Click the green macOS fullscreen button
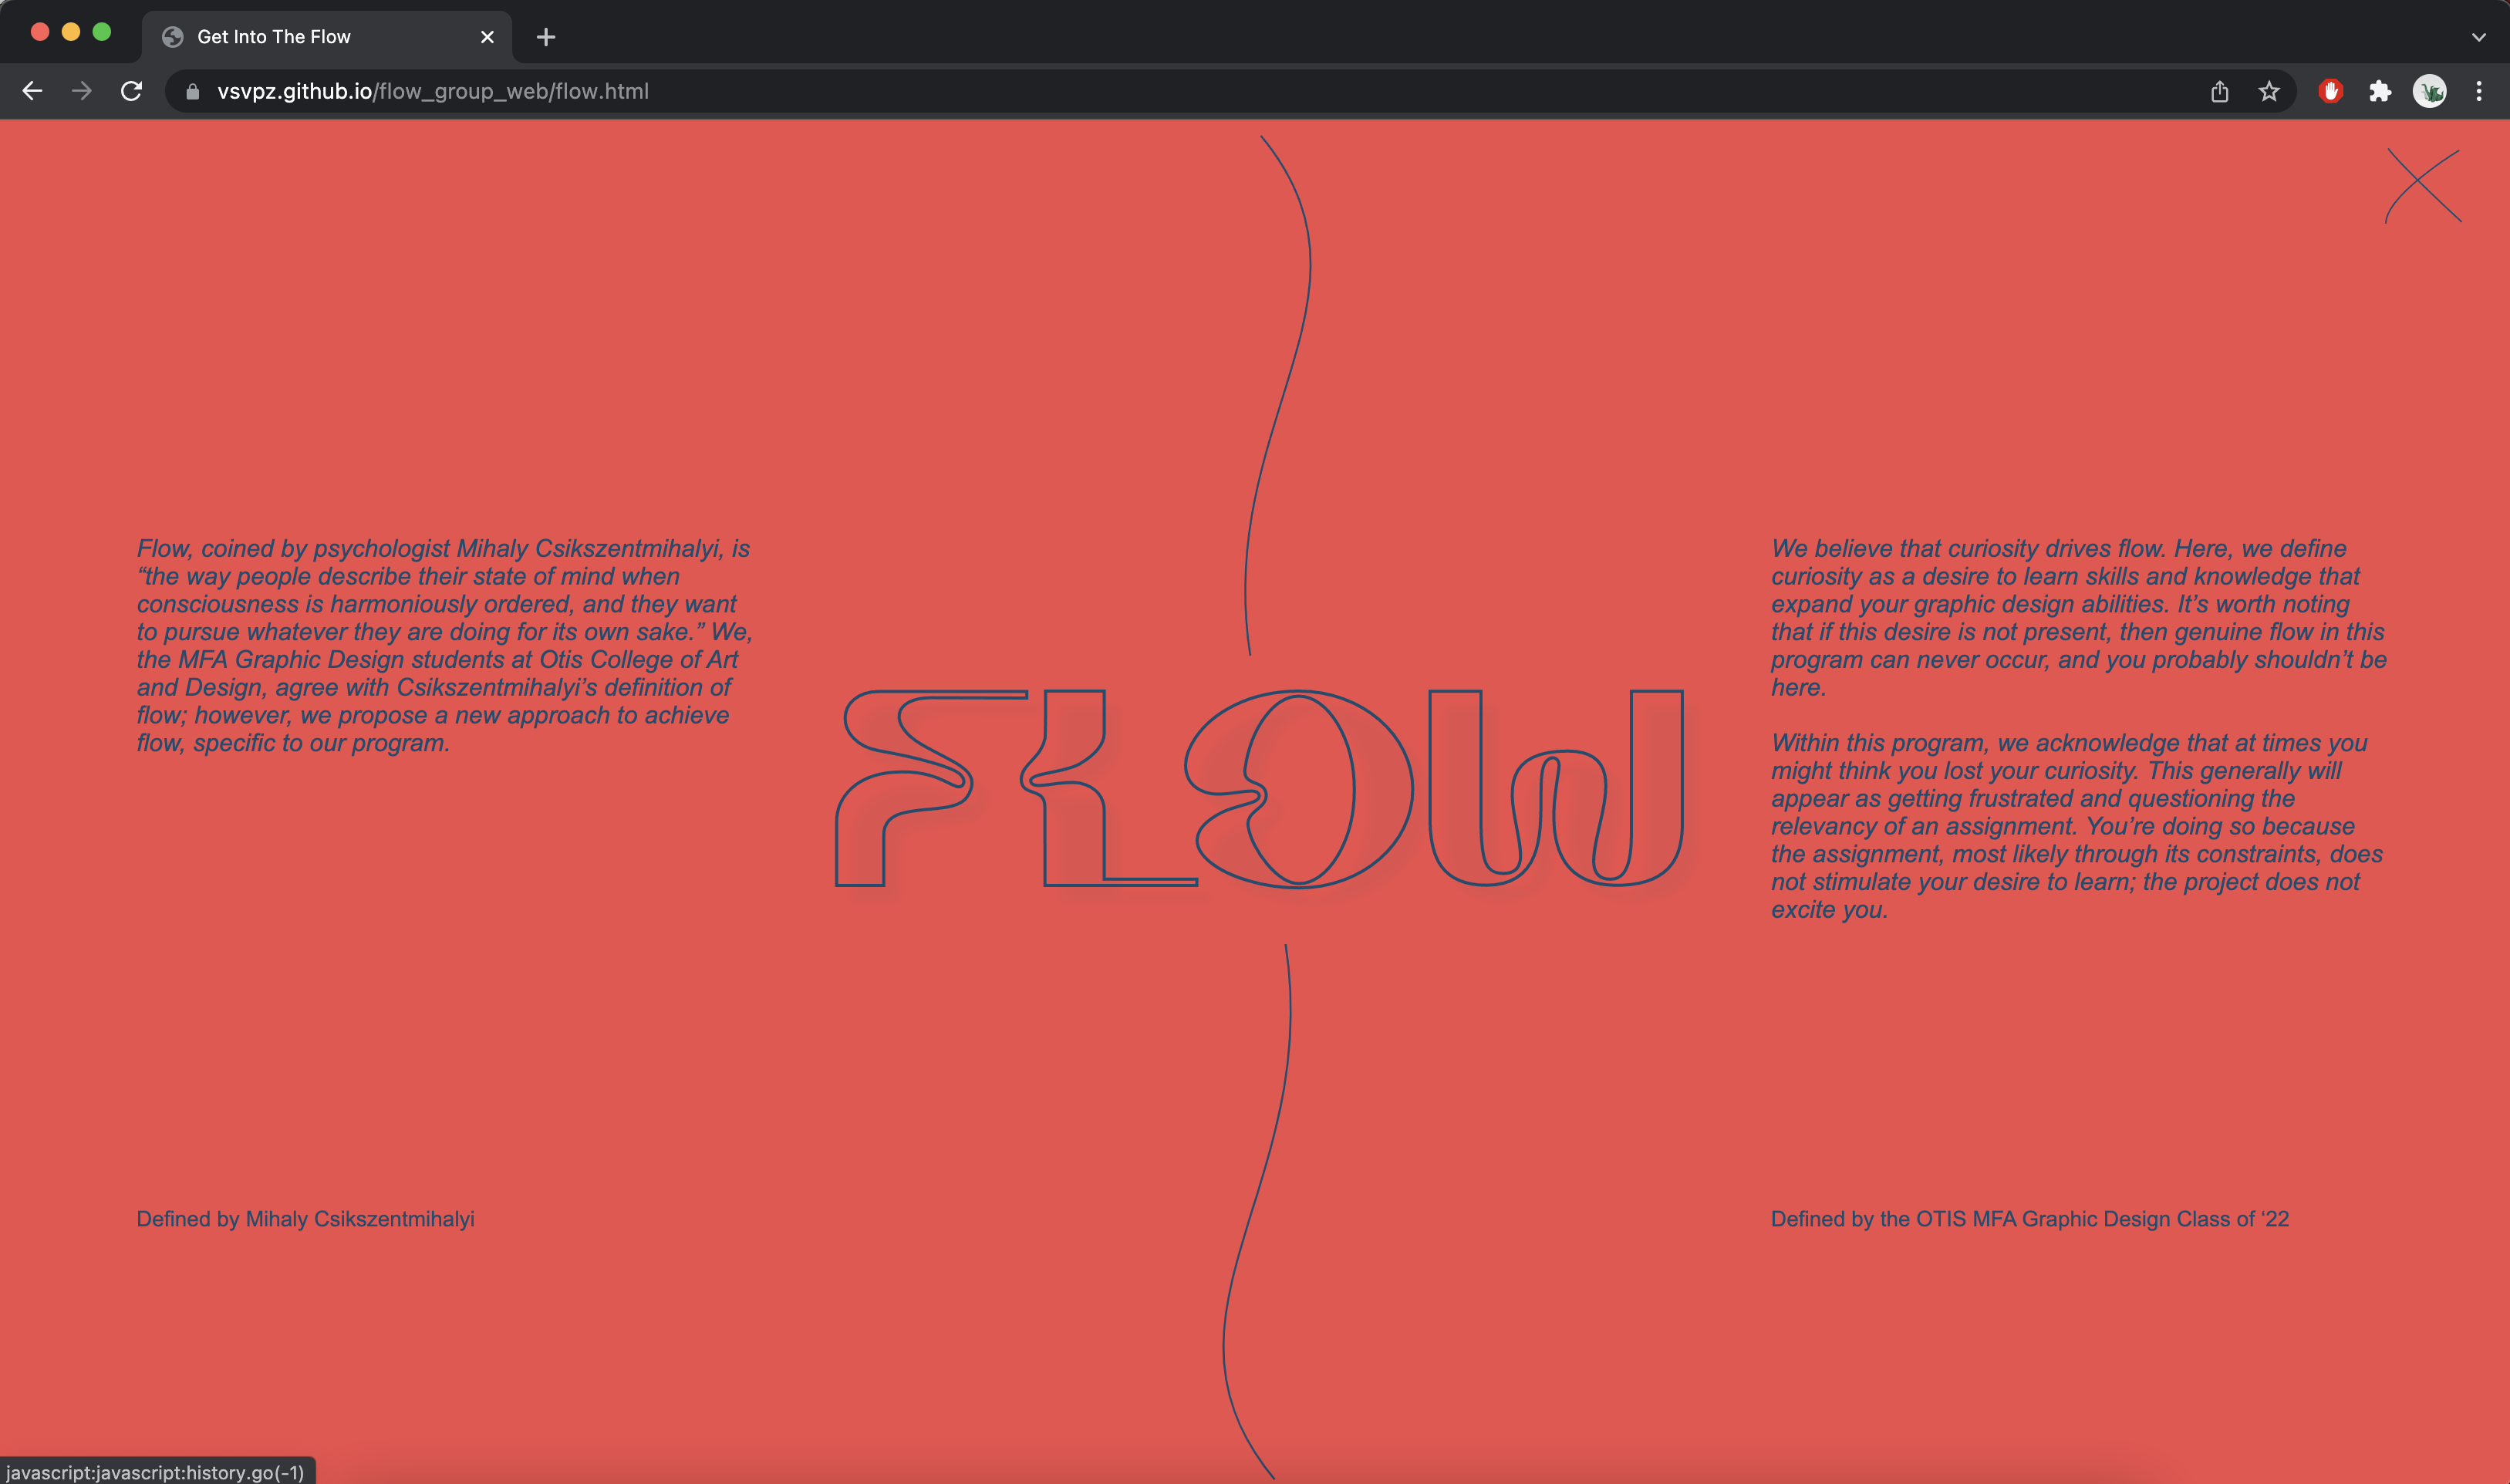Viewport: 2510px width, 1484px height. 101,32
